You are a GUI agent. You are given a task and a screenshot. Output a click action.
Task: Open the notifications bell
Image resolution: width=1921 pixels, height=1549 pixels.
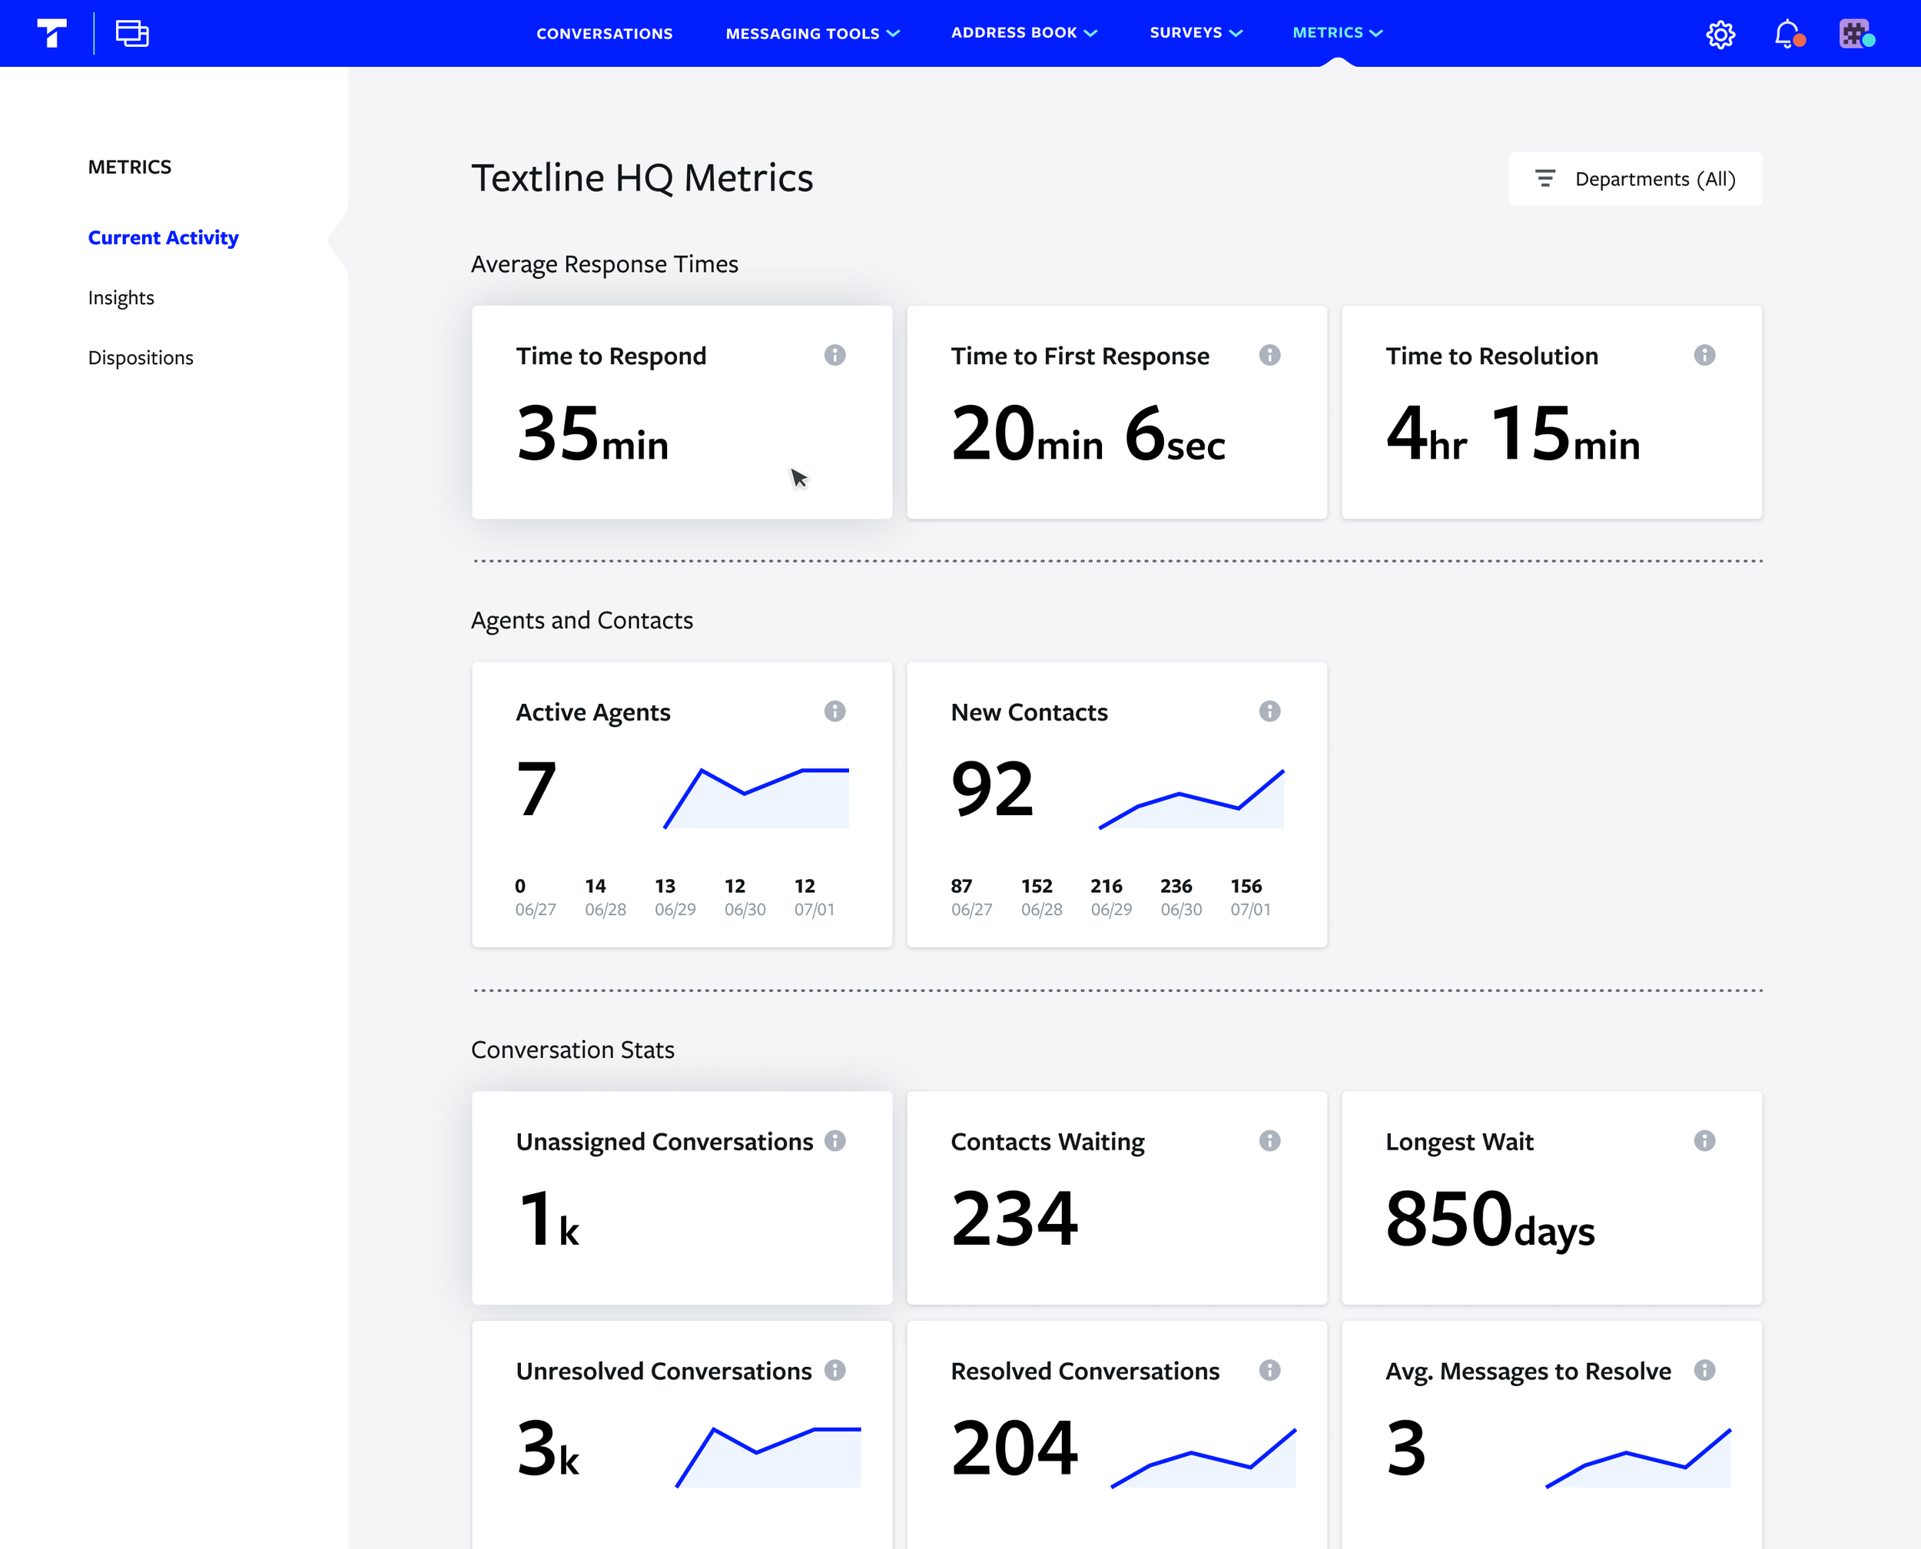coord(1787,34)
